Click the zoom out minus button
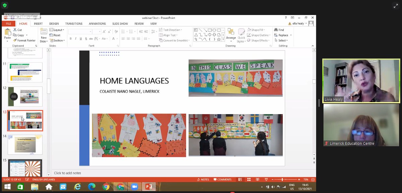Image resolution: width=402 pixels, height=193 pixels. coord(272,180)
